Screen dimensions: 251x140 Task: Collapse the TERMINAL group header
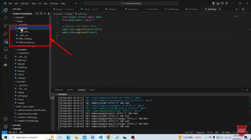point(56,94)
